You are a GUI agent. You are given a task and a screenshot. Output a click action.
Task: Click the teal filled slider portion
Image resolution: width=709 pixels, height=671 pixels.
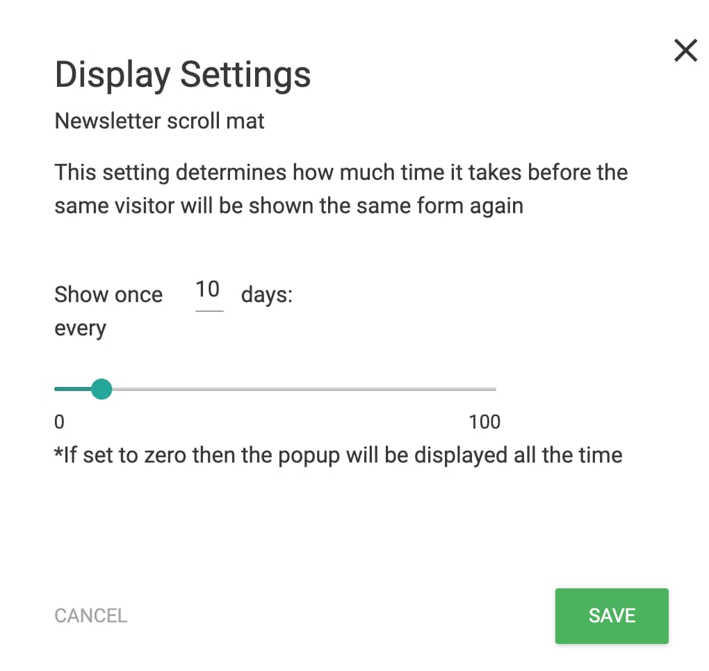coord(72,389)
